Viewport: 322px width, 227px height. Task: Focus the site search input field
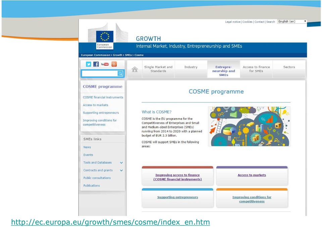coord(100,74)
